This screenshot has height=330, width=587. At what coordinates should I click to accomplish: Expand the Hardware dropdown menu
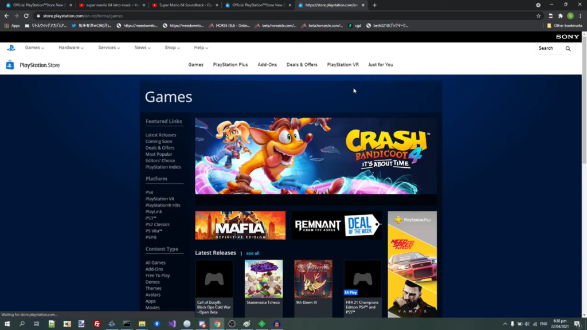point(71,48)
